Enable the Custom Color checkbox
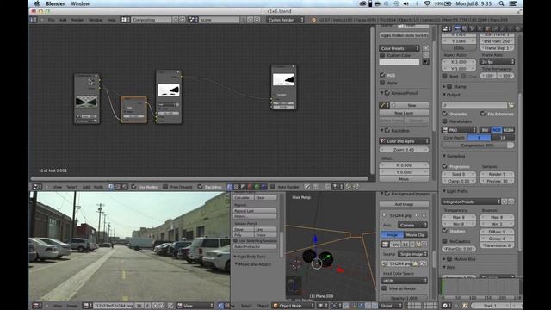Image resolution: width=551 pixels, height=310 pixels. (x=382, y=55)
